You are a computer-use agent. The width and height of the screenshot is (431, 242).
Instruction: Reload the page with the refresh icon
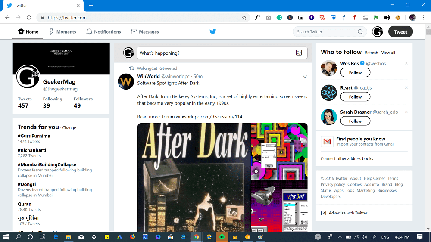(x=29, y=17)
